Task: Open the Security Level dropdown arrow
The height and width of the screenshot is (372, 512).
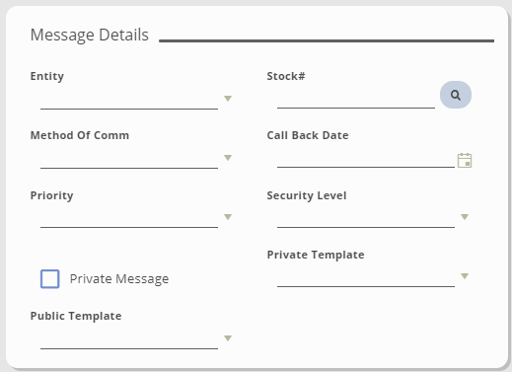Action: pyautogui.click(x=465, y=217)
